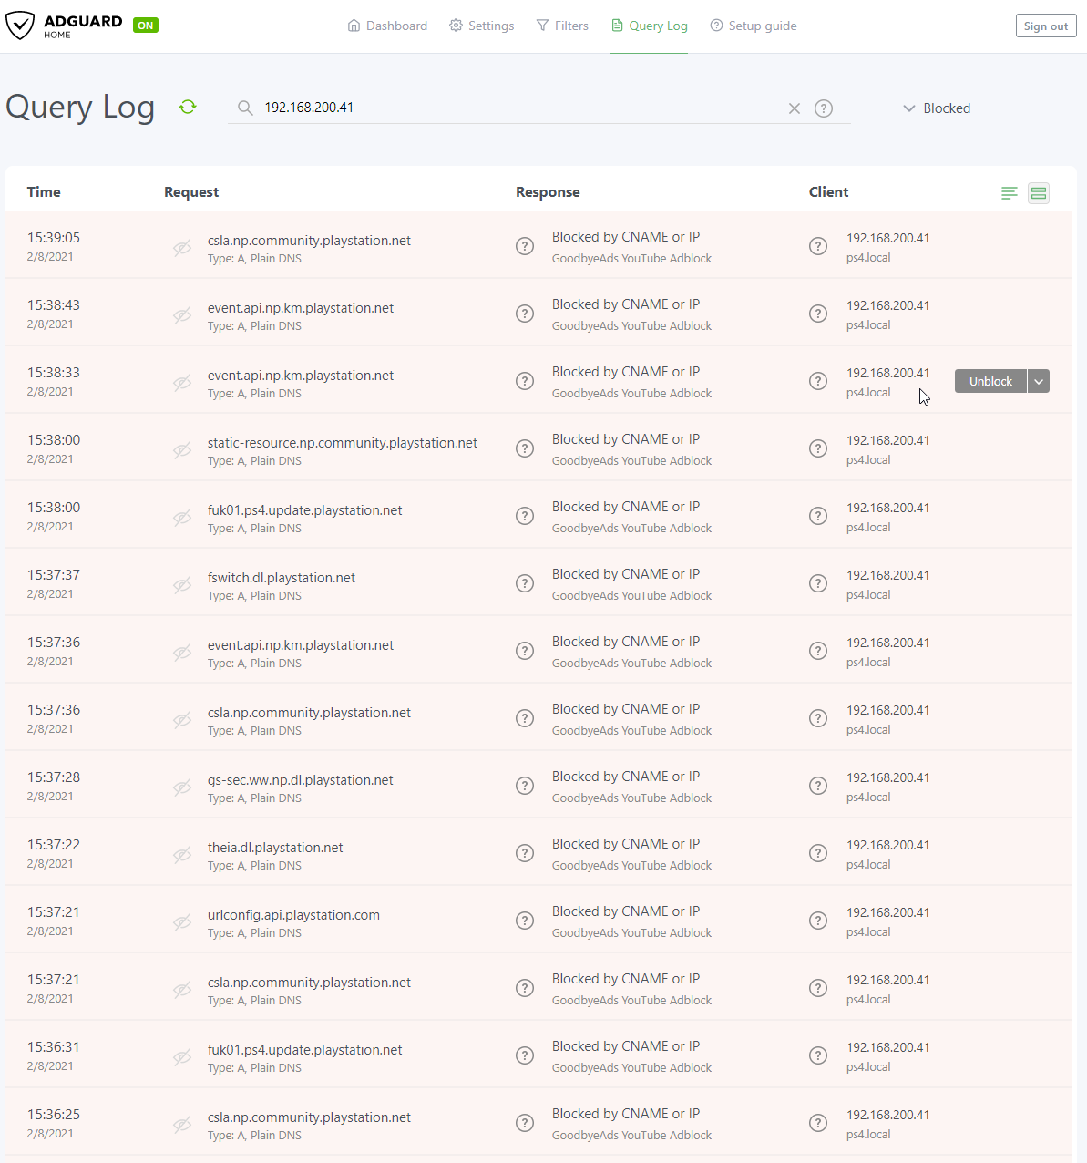Show response info for fswitch.dl.playstation.net row
This screenshot has height=1163, width=1087.
525,583
